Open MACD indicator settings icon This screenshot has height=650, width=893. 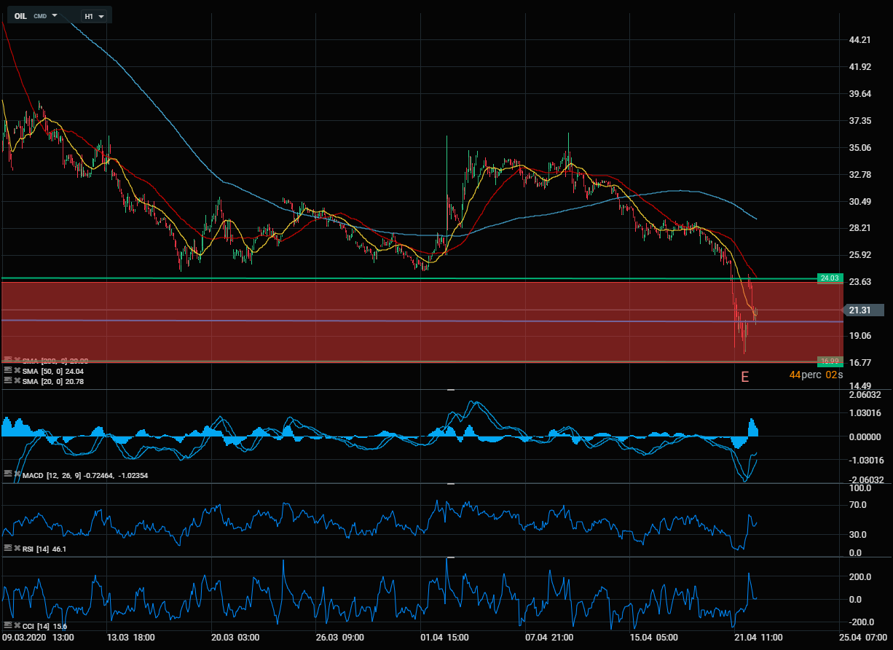pyautogui.click(x=7, y=474)
